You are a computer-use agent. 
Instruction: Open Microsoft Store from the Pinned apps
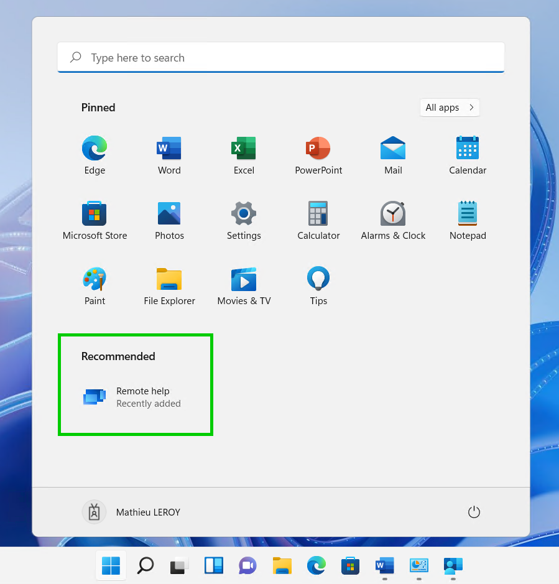[x=95, y=220]
